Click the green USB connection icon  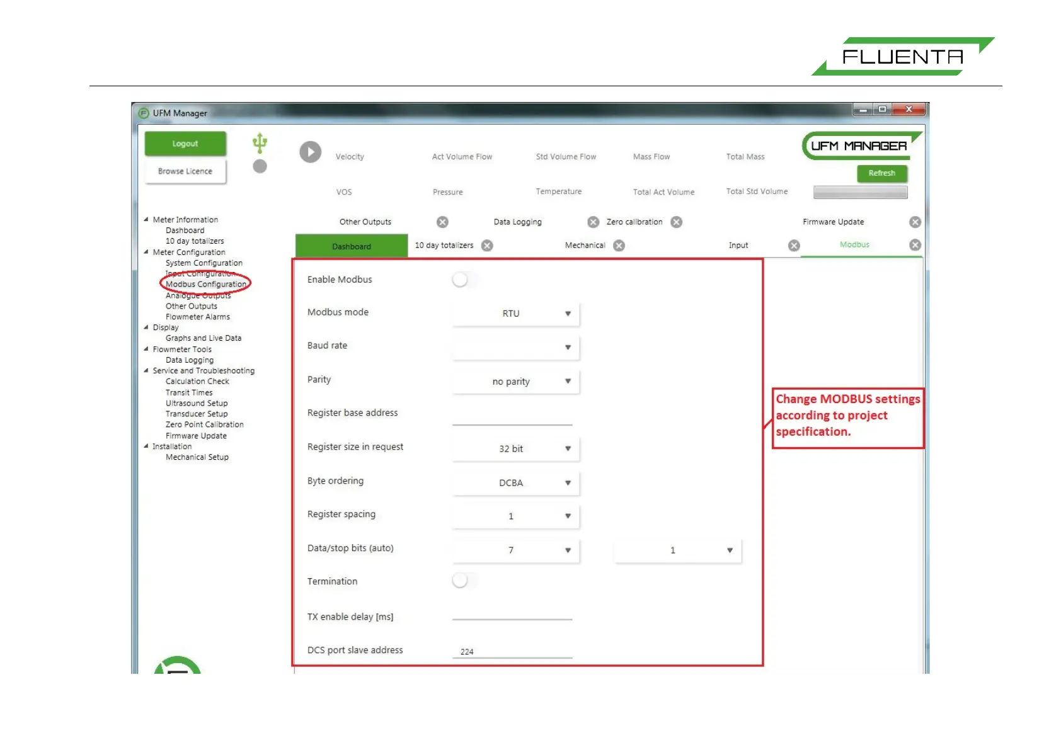(260, 143)
